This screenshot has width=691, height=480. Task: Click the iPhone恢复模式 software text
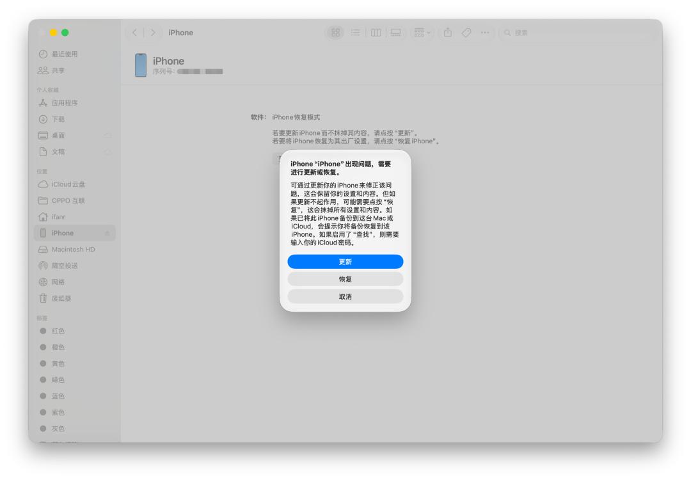296,117
